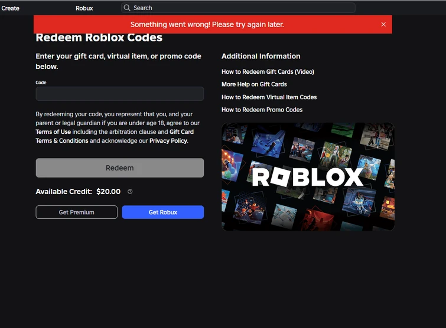Focus the top Search field
Image resolution: width=446 pixels, height=328 pixels.
pyautogui.click(x=239, y=8)
